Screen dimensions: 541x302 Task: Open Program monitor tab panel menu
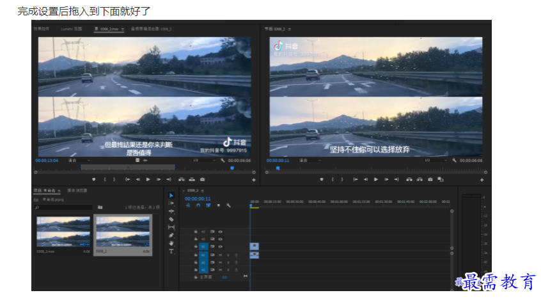click(x=289, y=29)
